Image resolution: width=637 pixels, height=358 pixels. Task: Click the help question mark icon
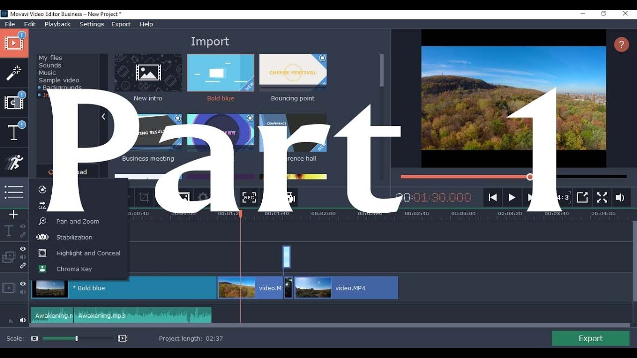621,45
